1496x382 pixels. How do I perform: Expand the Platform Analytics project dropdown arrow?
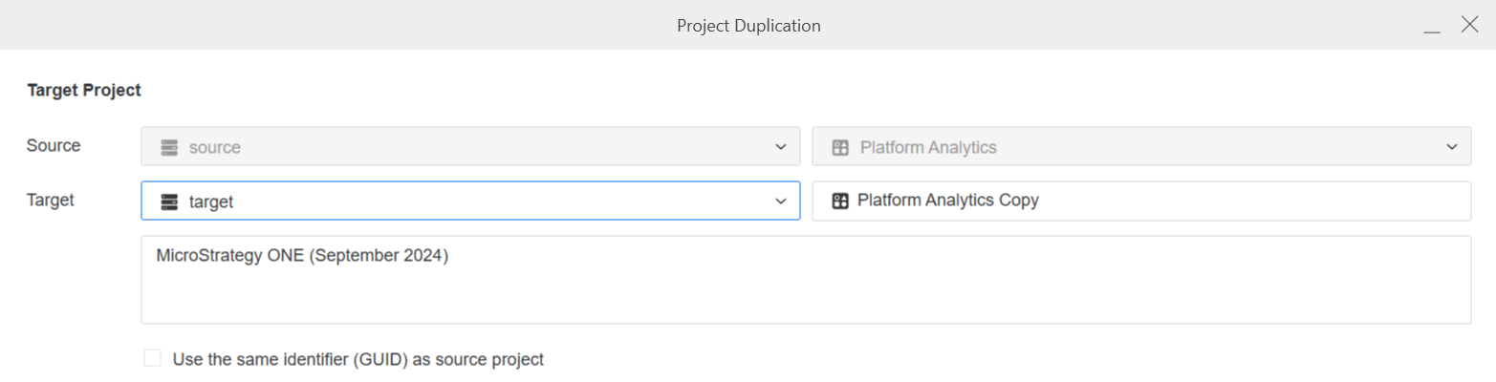point(1452,147)
